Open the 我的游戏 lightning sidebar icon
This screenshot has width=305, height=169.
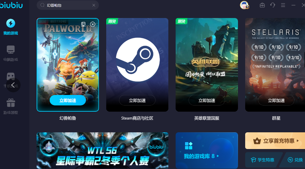[11, 23]
